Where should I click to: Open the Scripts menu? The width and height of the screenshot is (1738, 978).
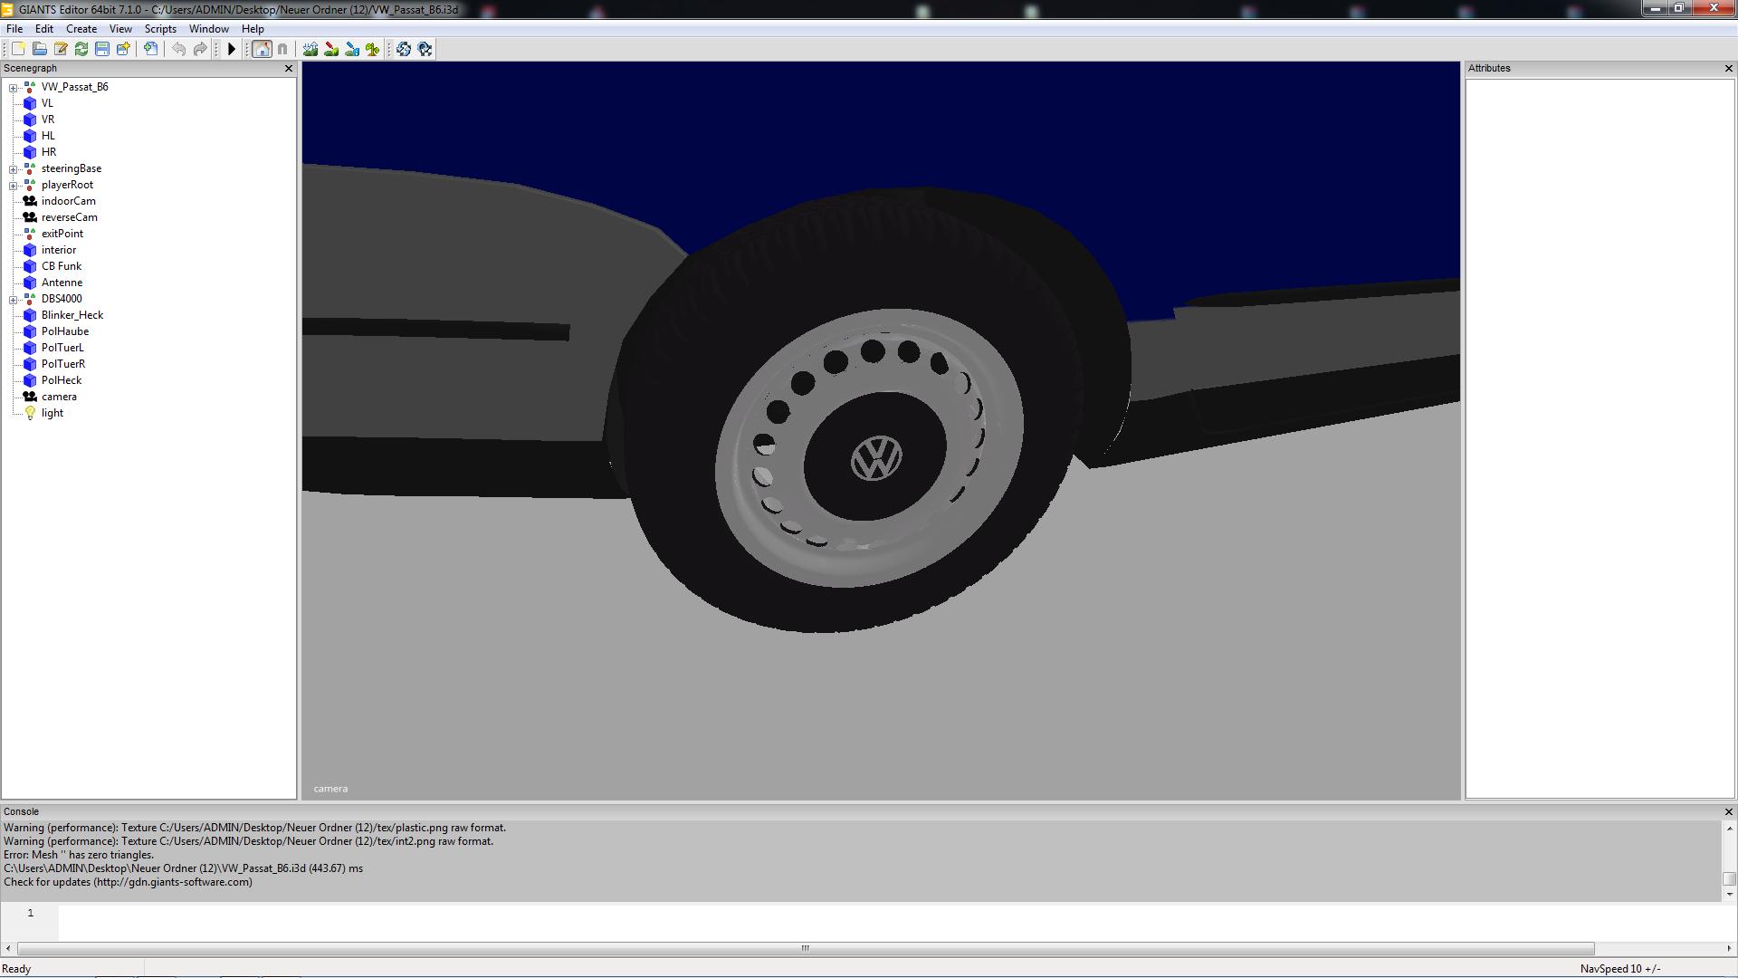(160, 29)
